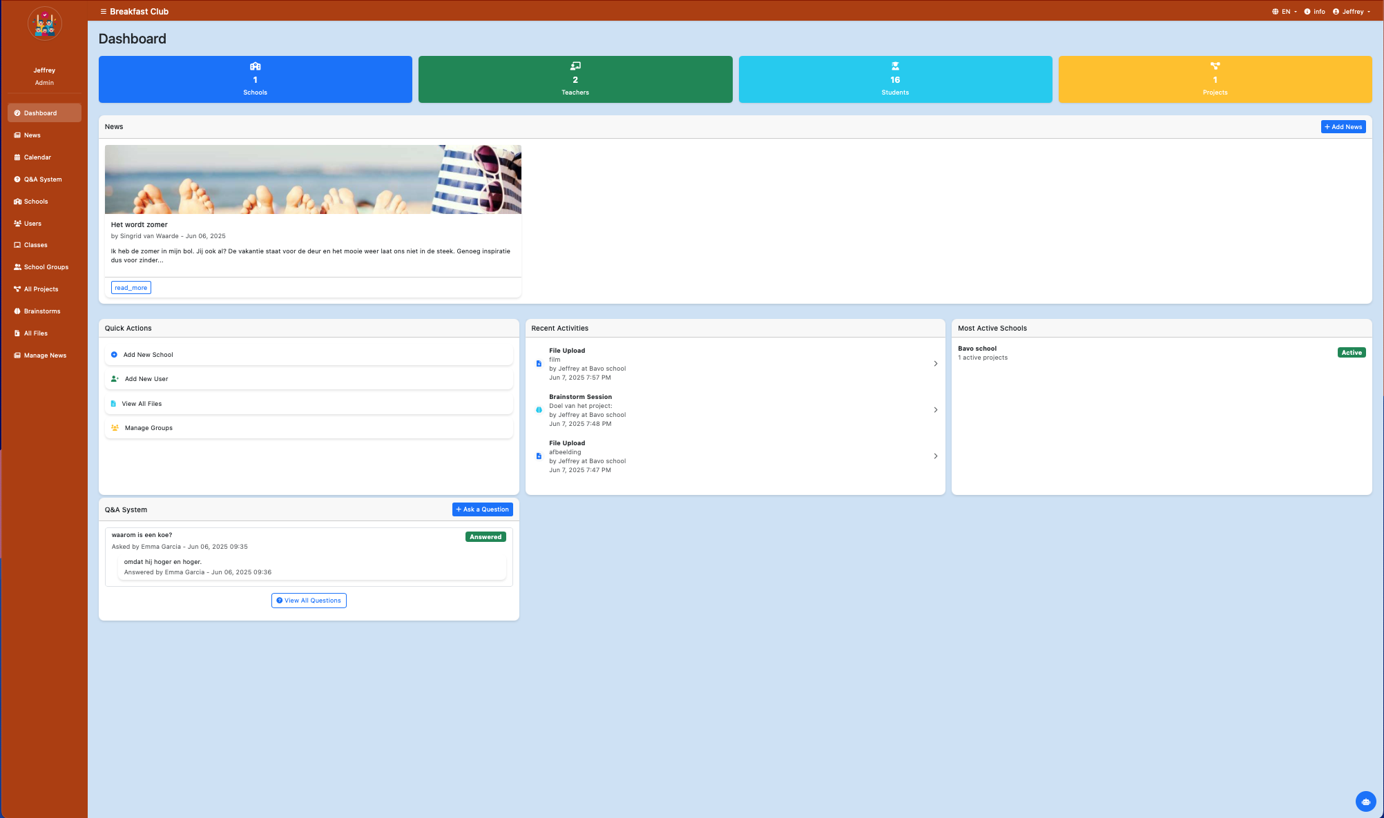Click the Projects icon on the yellow card
The image size is (1384, 818).
pyautogui.click(x=1215, y=66)
